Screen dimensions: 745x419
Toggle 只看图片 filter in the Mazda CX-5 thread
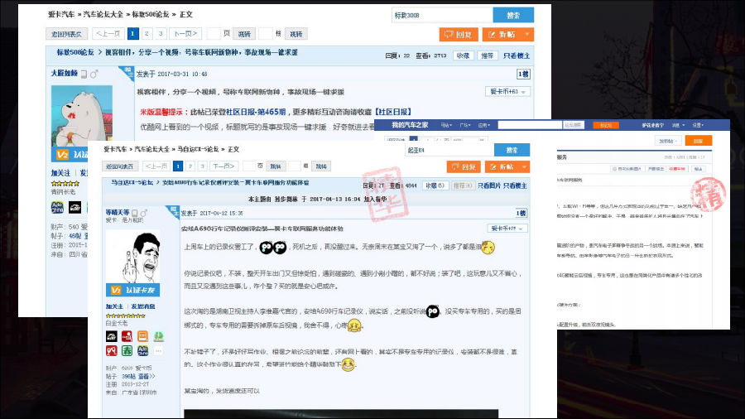(490, 185)
